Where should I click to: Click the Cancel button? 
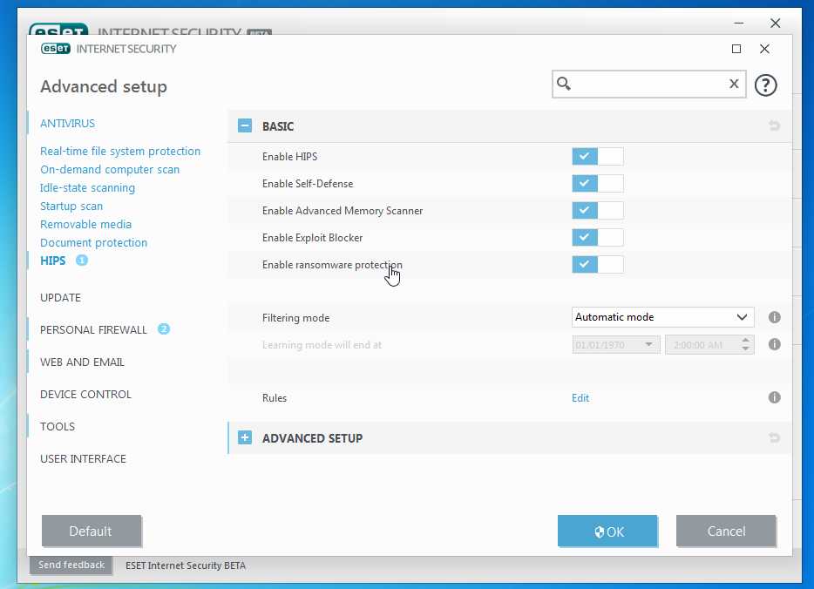[726, 531]
